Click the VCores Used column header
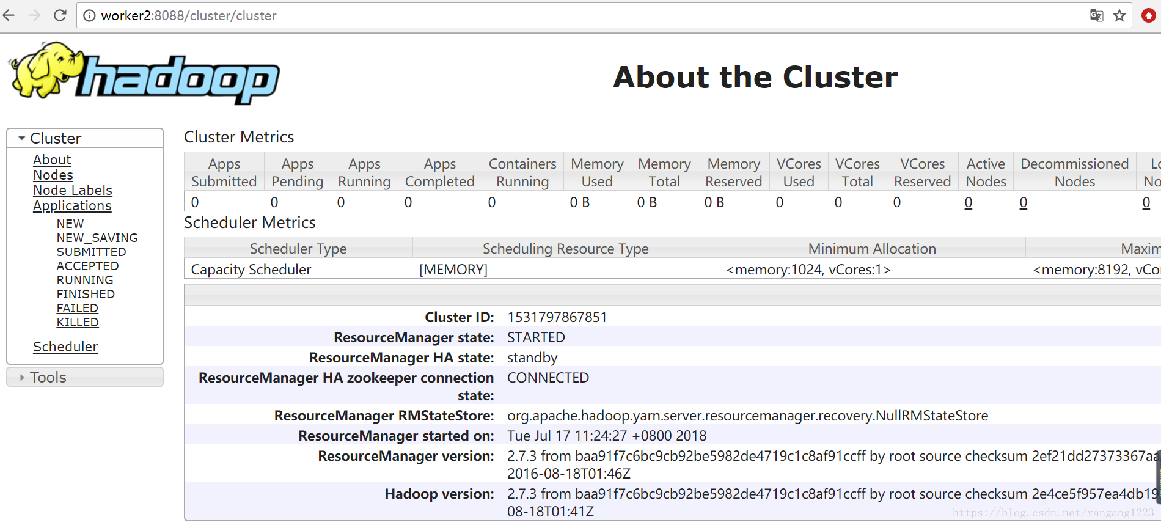The width and height of the screenshot is (1161, 525). [799, 172]
